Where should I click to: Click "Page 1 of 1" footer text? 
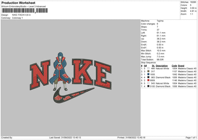pos(191,138)
